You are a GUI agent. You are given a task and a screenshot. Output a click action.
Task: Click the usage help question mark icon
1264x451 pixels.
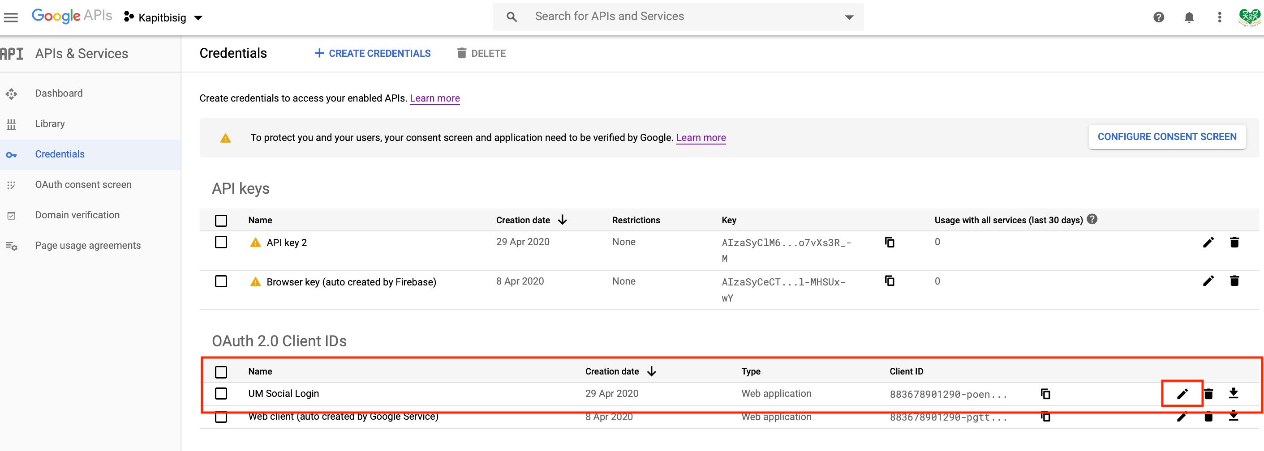tap(1092, 219)
